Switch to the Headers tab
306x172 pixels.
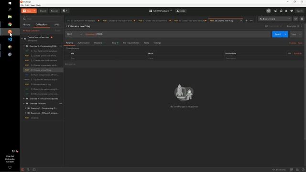click(x=100, y=43)
